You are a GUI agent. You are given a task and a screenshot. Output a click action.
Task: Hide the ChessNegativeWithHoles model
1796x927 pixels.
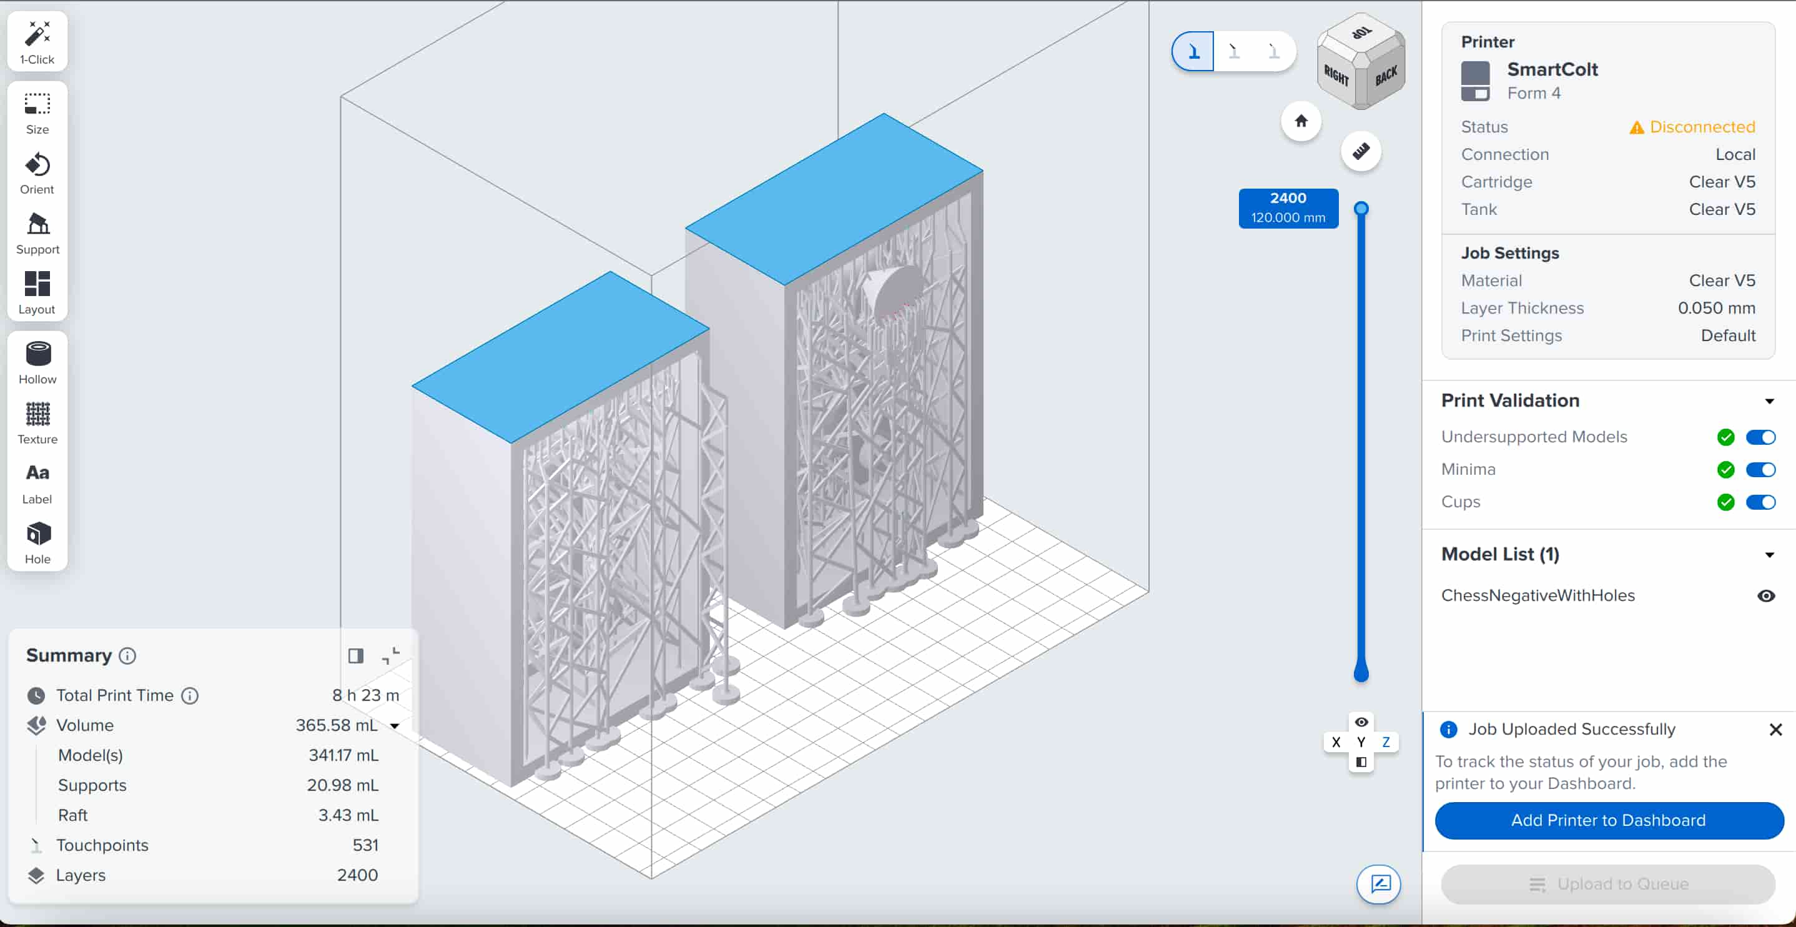pyautogui.click(x=1765, y=596)
